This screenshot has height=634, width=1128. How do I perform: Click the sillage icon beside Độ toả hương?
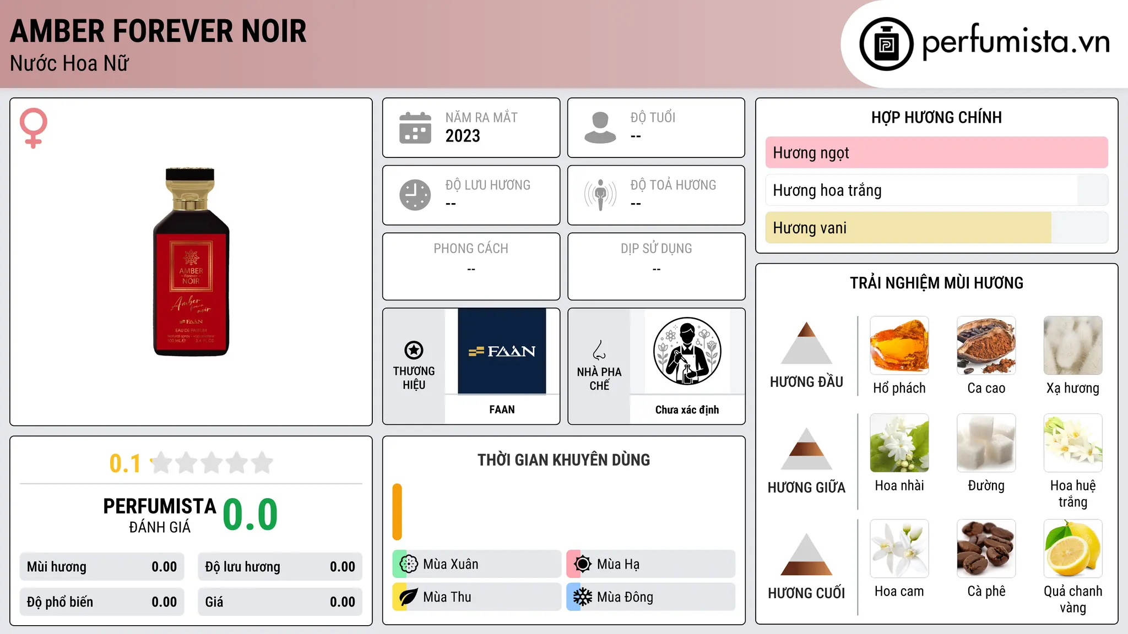pyautogui.click(x=600, y=195)
